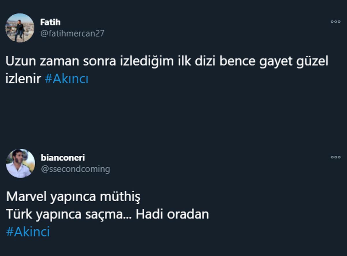Image resolution: width=347 pixels, height=256 pixels.
Task: Click the line 'izlenir #Akıncı' in the first tweet
Action: click(46, 78)
